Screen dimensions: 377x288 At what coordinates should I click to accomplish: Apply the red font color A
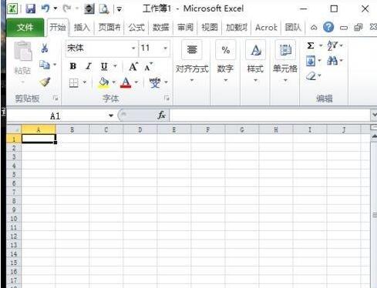pyautogui.click(x=126, y=82)
